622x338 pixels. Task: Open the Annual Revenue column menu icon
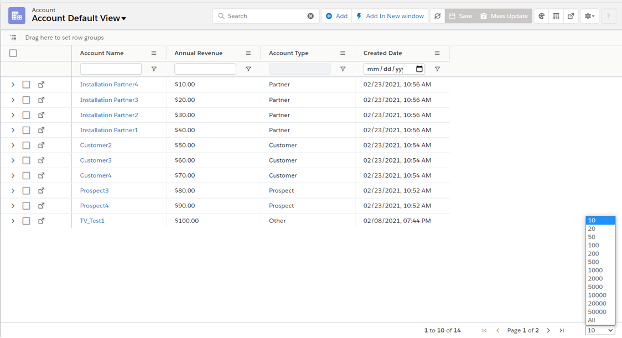coord(248,53)
